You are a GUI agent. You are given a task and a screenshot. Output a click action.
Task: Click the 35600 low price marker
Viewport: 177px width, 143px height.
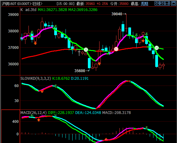click(x=80, y=71)
